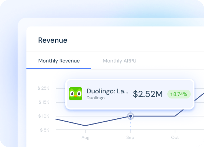Screen dimensions: 204x147
Task: Click the Aug axis label
Action: (85, 137)
